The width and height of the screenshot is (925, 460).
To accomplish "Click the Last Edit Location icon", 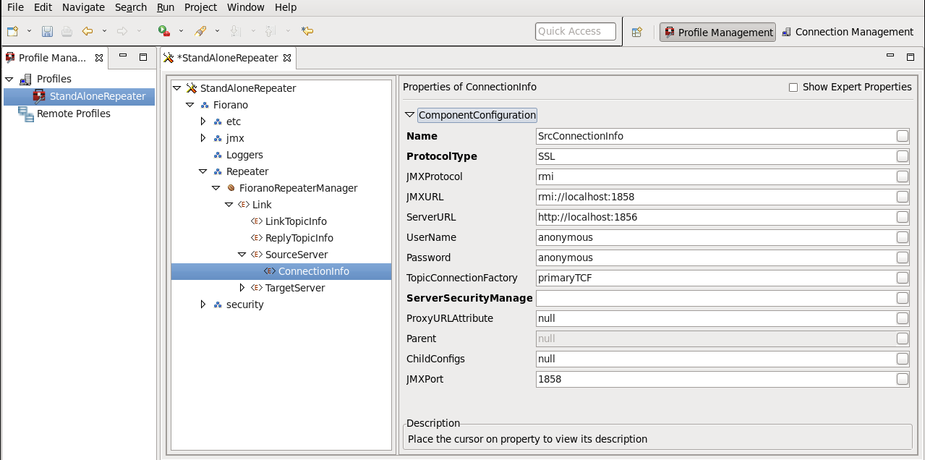I will click(x=307, y=31).
